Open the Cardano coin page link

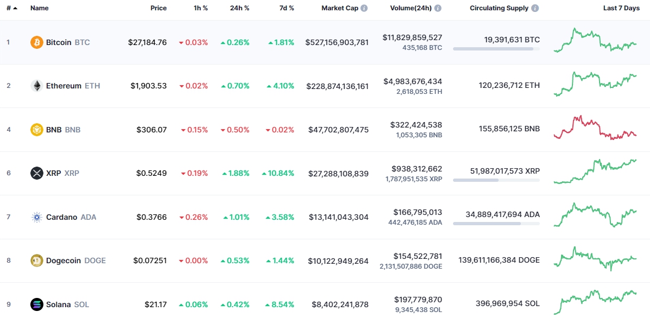[x=63, y=217]
